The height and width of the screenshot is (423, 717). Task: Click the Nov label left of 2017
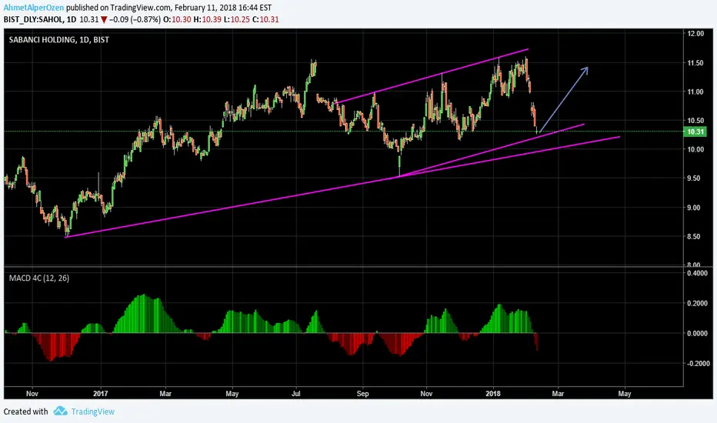tap(32, 393)
